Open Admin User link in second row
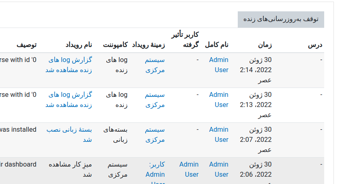Screen dimensions: 340x184 219,100
